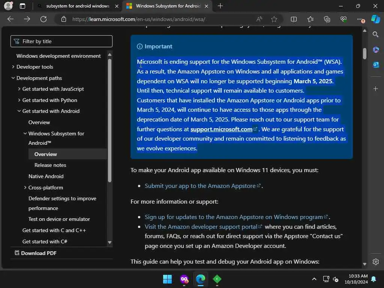Open split screen view
This screenshot has height=288, width=384.
(x=294, y=19)
